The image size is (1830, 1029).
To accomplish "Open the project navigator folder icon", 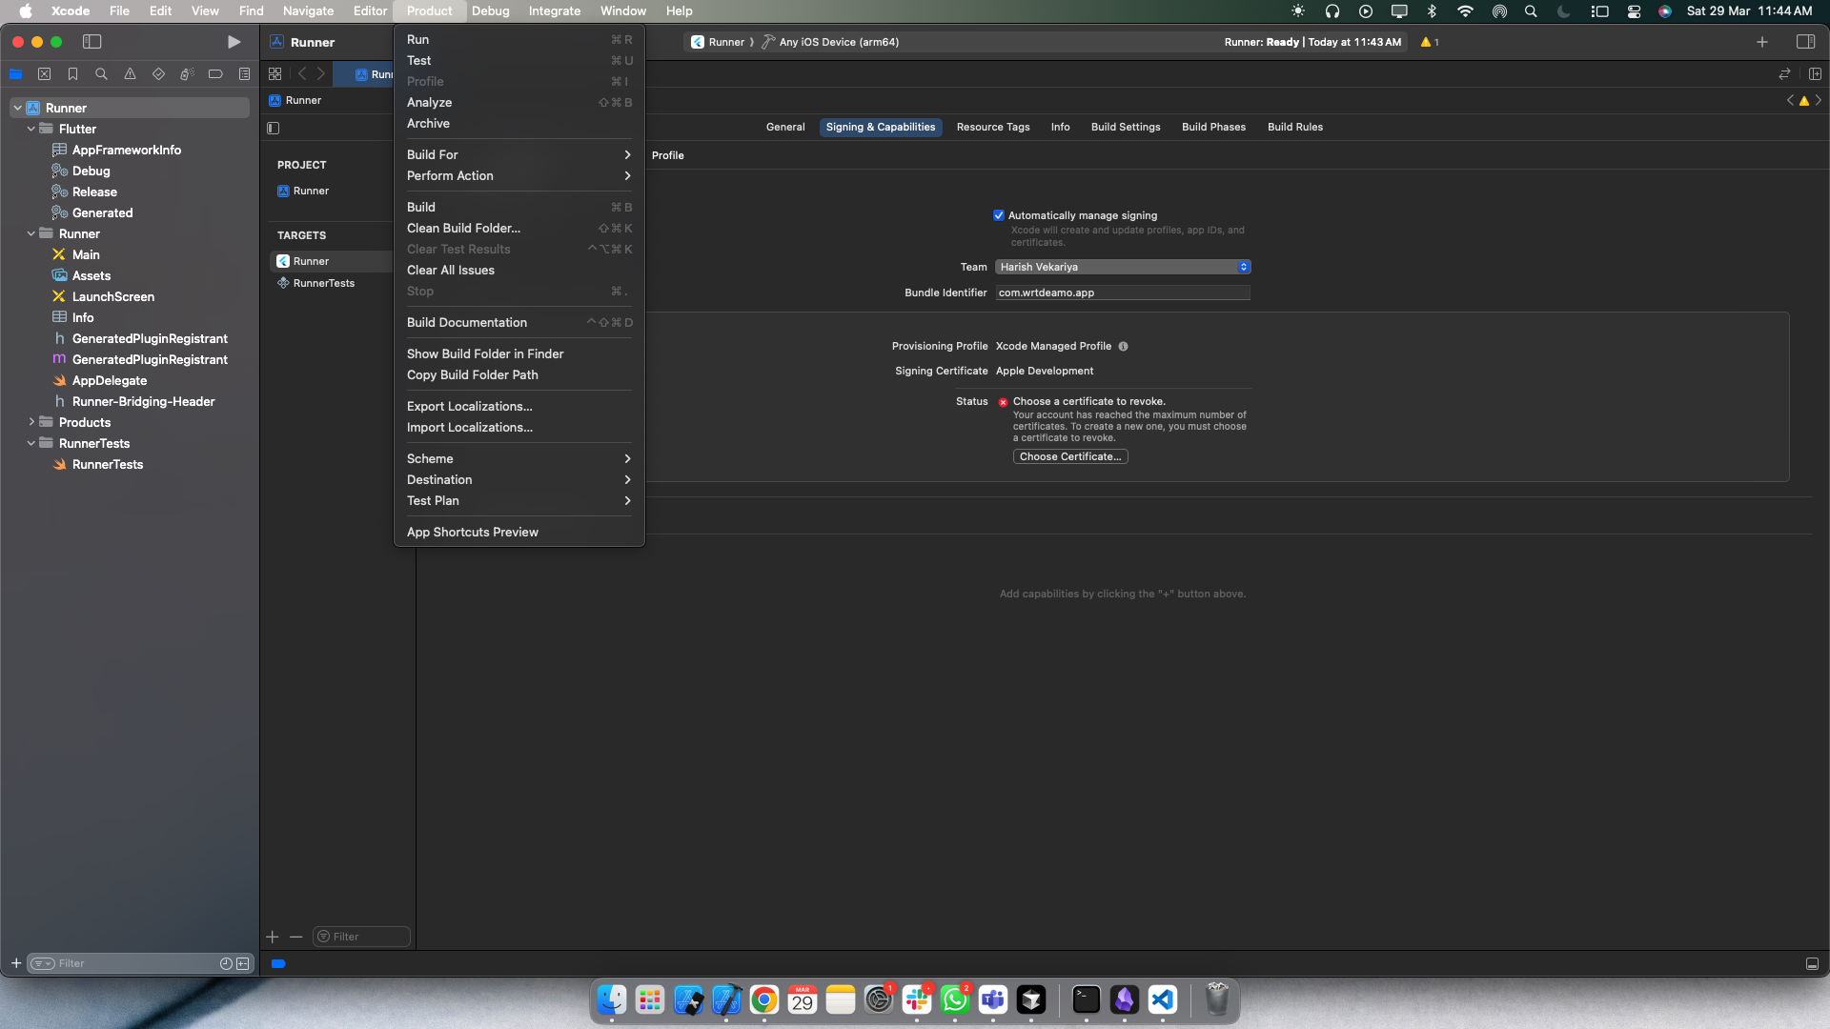I will [15, 74].
